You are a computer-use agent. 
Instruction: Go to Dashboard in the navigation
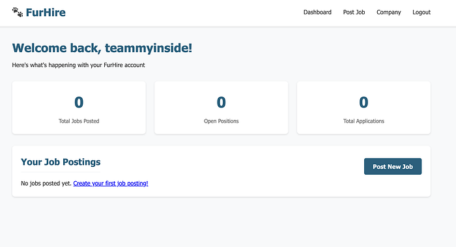tap(317, 12)
